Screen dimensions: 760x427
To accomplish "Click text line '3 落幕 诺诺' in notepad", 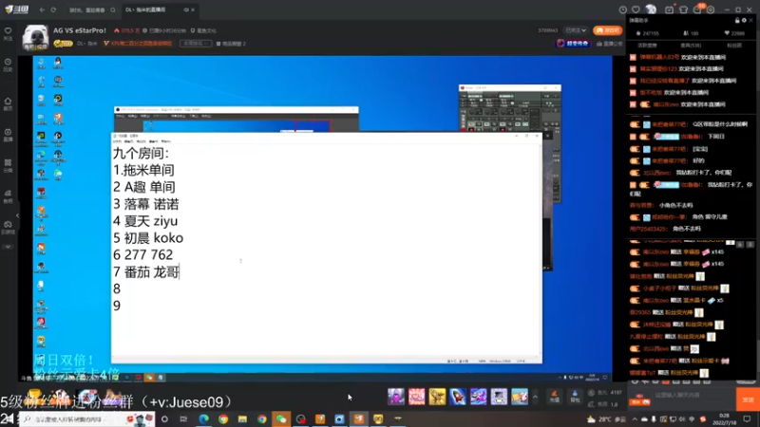I will (146, 204).
